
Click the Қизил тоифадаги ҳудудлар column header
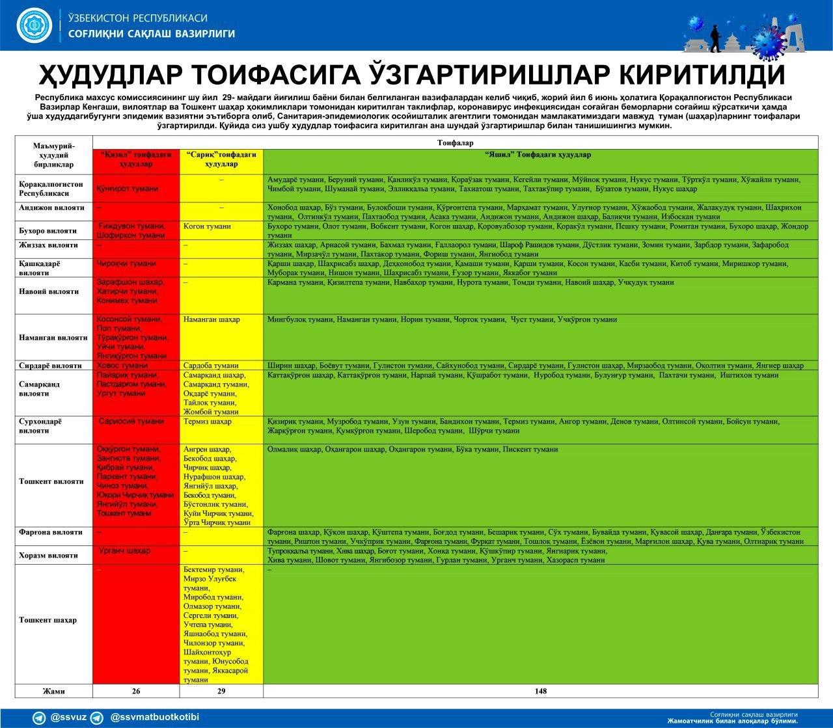click(x=135, y=158)
